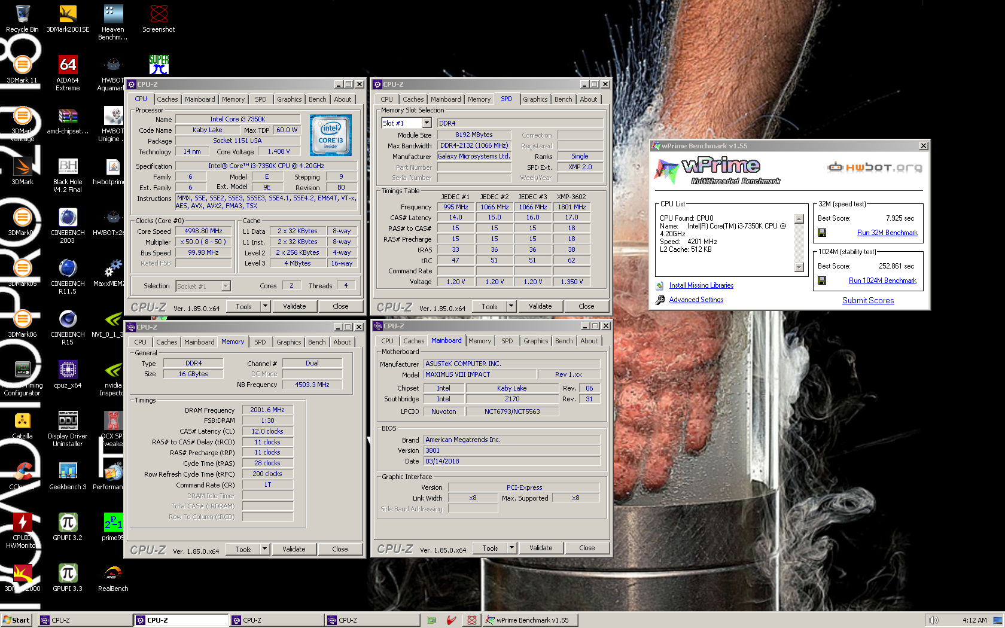The height and width of the screenshot is (628, 1005).
Task: Open the Recycle Bin desktop icon
Action: [22, 19]
